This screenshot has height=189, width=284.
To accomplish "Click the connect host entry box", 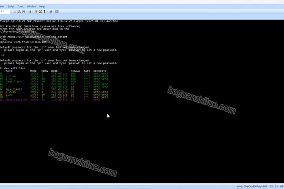I will click(5, 11).
